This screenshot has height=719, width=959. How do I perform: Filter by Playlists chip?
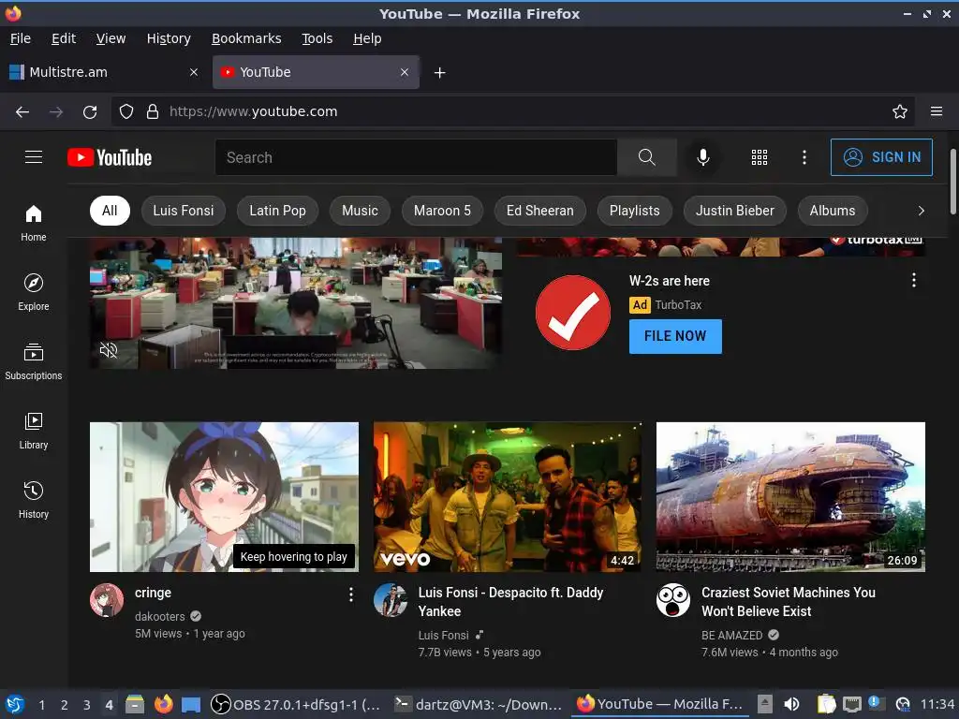635,211
